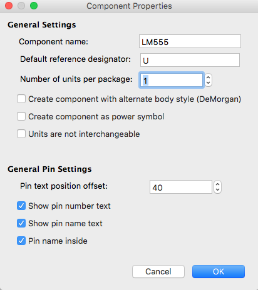Click the Component name field containing LM555

coord(190,41)
